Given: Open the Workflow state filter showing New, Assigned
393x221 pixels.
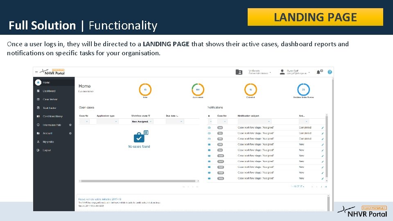Looking at the screenshot, I should [142, 122].
